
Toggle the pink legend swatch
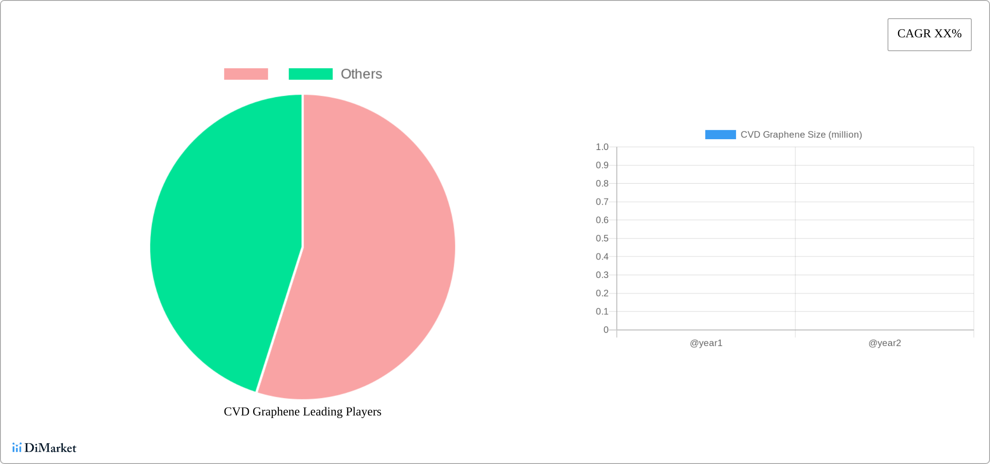[x=246, y=74]
